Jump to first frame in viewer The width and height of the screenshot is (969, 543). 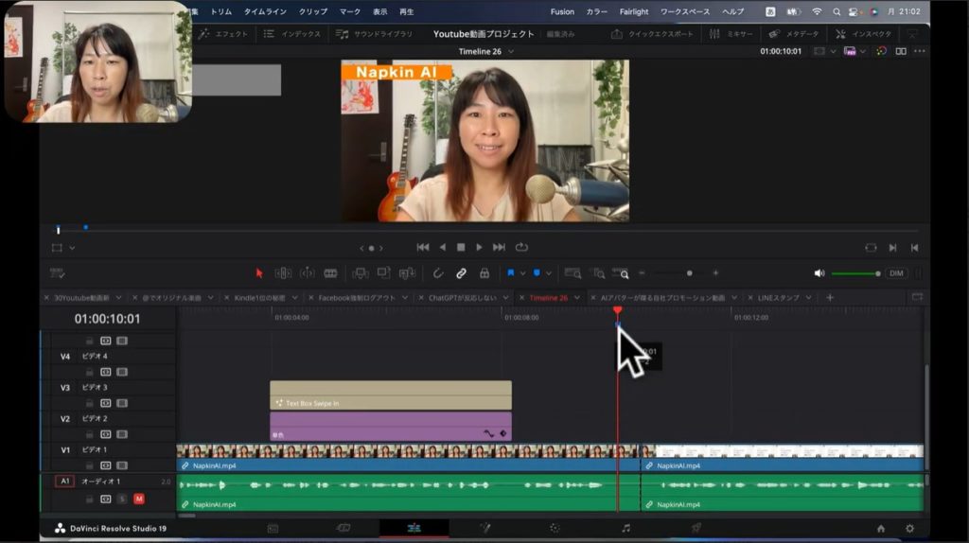click(422, 247)
